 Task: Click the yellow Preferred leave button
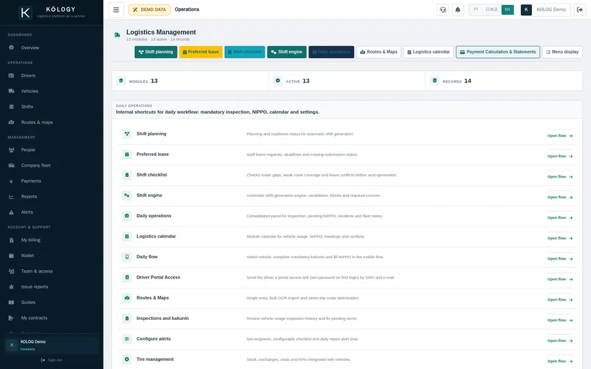pos(201,52)
